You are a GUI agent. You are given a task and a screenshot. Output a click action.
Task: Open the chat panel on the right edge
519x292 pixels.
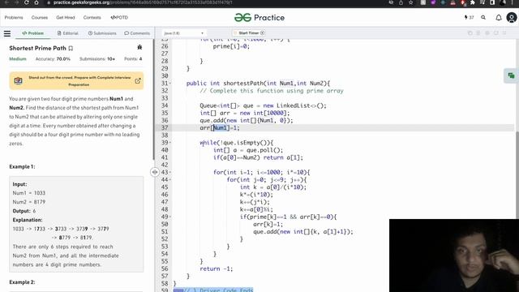pos(511,75)
